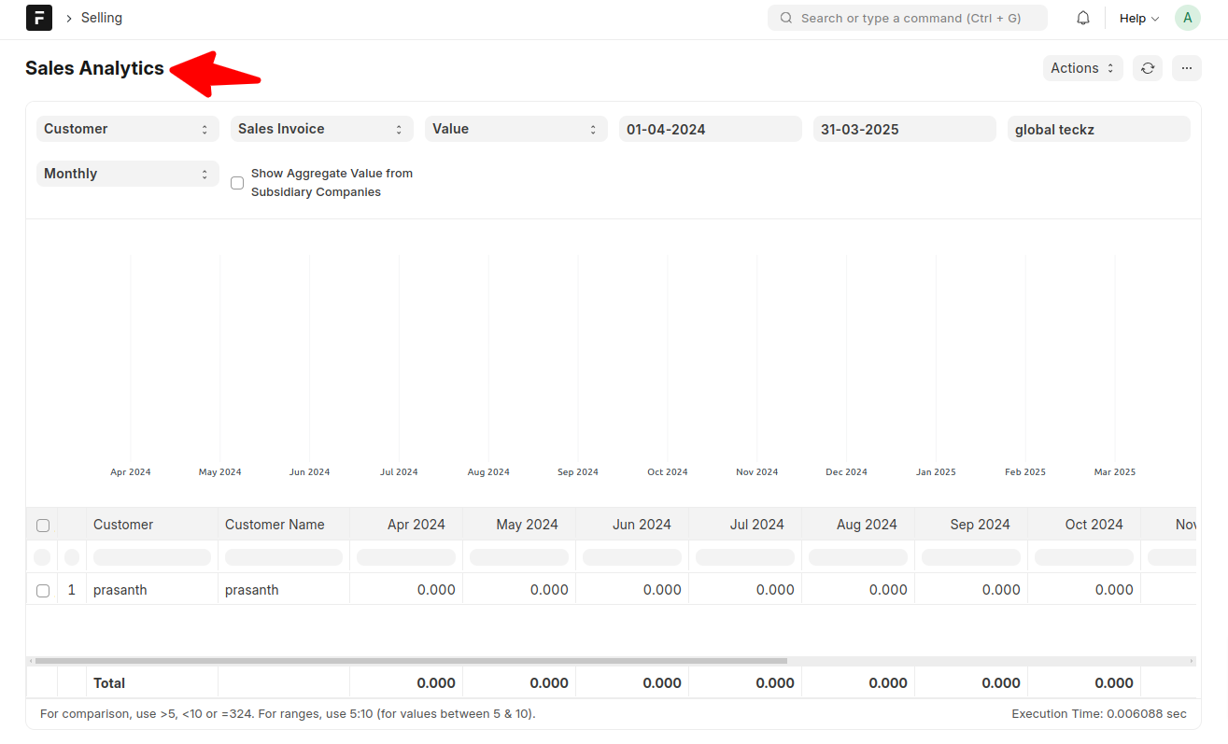Viewport: 1228px width, 744px height.
Task: Click prasanth in the Customer column
Action: 120,590
